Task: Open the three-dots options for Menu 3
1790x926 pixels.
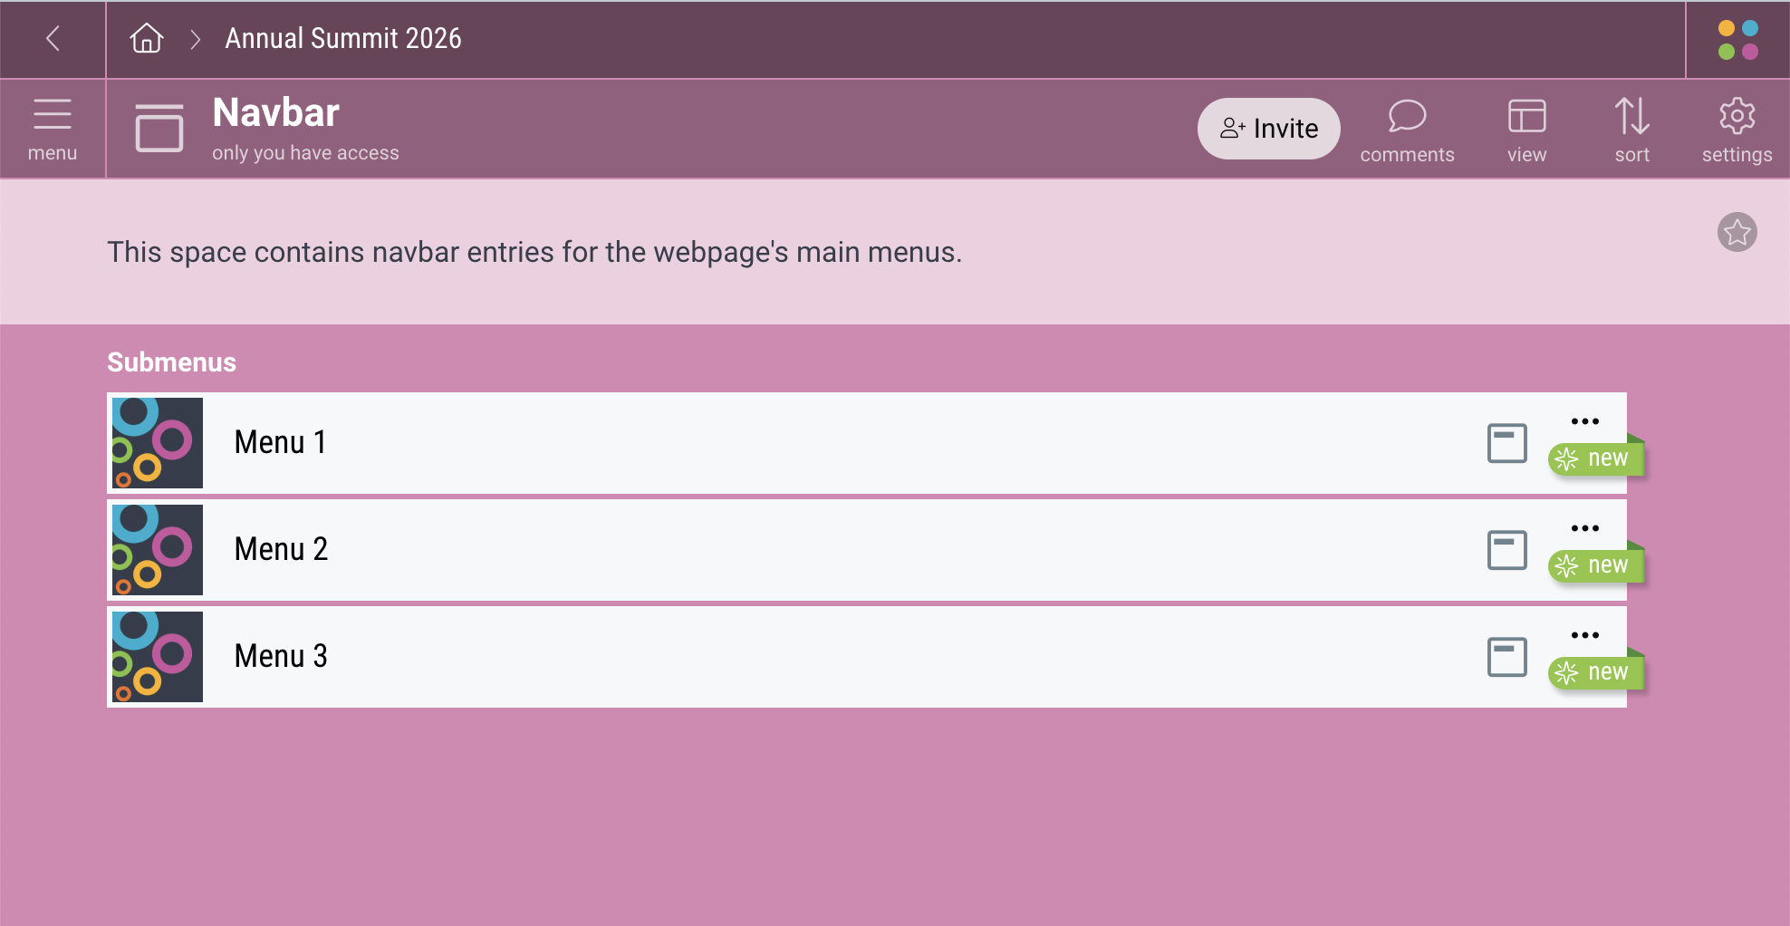Action: (1584, 635)
